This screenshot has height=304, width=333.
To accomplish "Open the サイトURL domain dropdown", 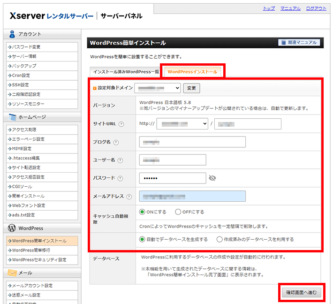I will tap(182, 124).
